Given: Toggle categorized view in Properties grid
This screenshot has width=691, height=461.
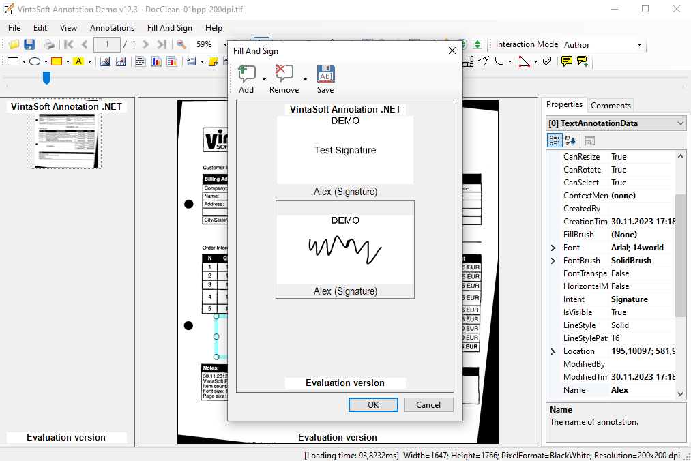Looking at the screenshot, I should click(555, 140).
